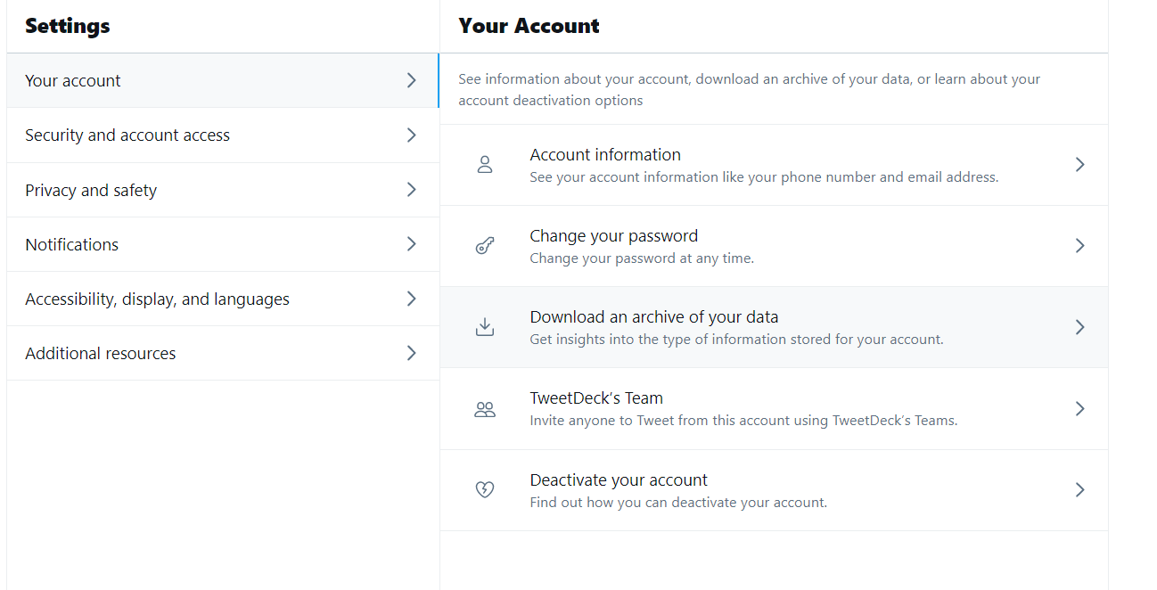Image resolution: width=1157 pixels, height=590 pixels.
Task: Click the person icon for Account information
Action: 485,165
